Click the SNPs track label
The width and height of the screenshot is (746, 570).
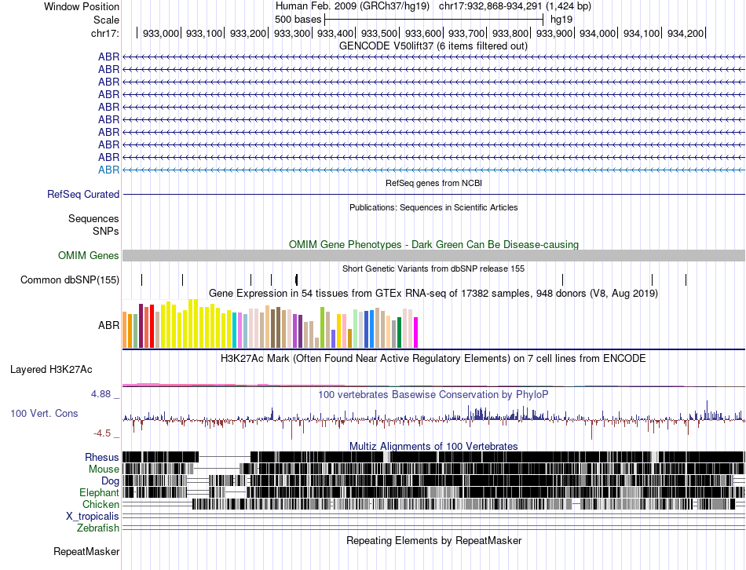(x=106, y=232)
